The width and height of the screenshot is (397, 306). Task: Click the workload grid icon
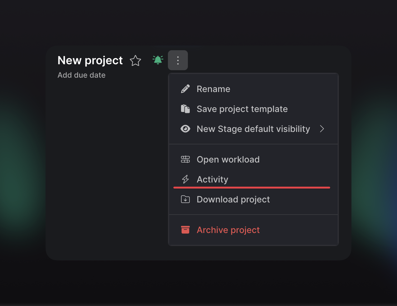coord(185,159)
